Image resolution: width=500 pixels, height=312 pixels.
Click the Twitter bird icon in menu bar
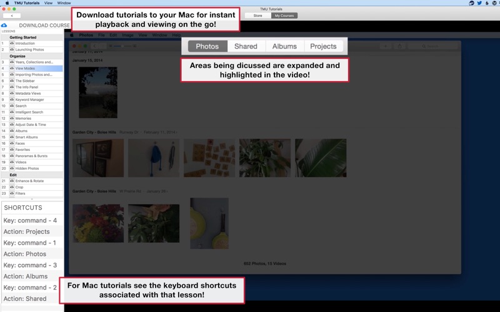tap(479, 3)
